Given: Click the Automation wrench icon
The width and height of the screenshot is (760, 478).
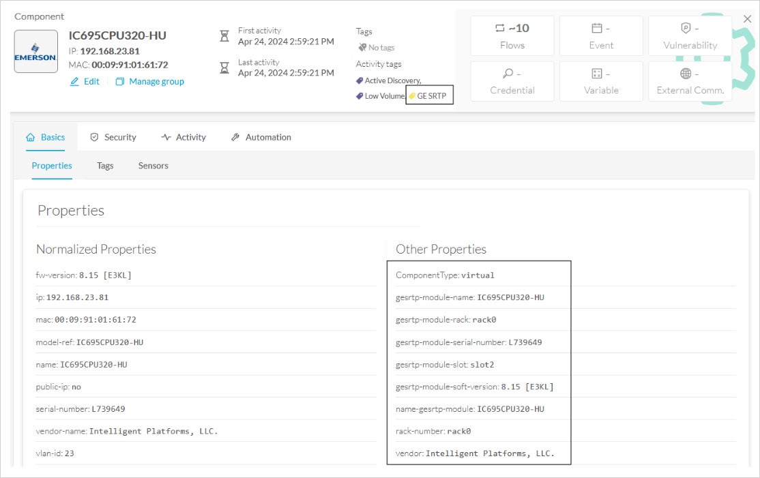Looking at the screenshot, I should [235, 137].
